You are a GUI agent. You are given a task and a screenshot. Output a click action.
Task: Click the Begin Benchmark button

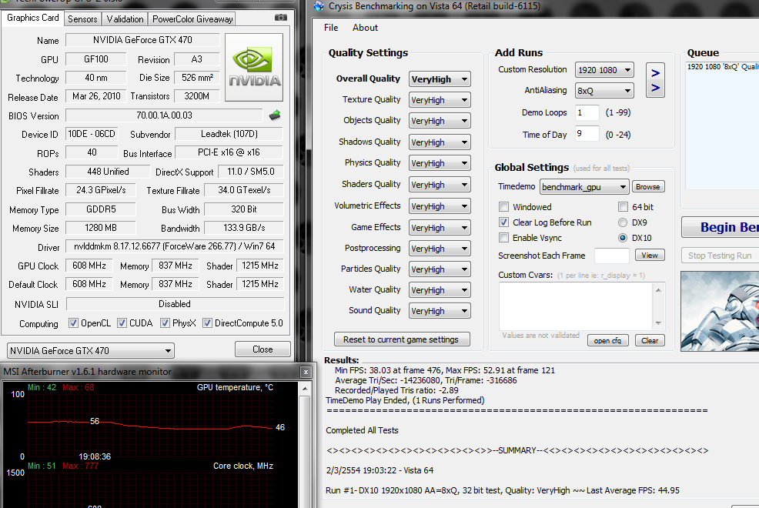click(x=721, y=227)
